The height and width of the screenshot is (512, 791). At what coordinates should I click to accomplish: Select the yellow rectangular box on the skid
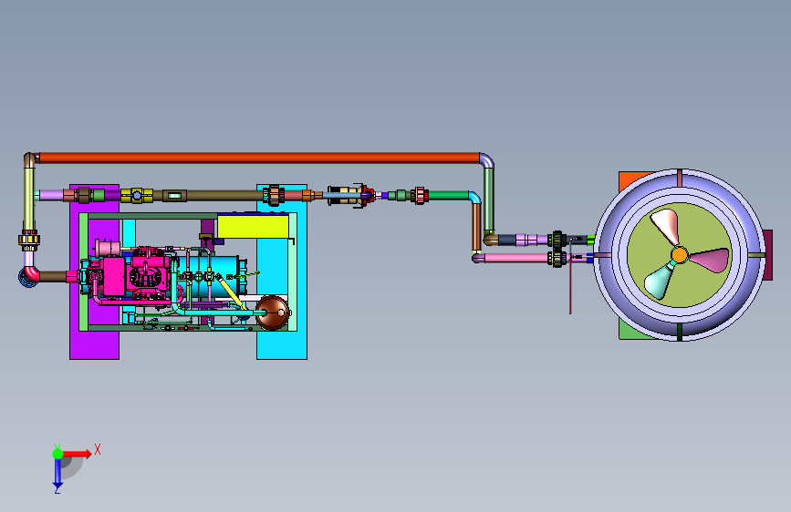pos(253,226)
